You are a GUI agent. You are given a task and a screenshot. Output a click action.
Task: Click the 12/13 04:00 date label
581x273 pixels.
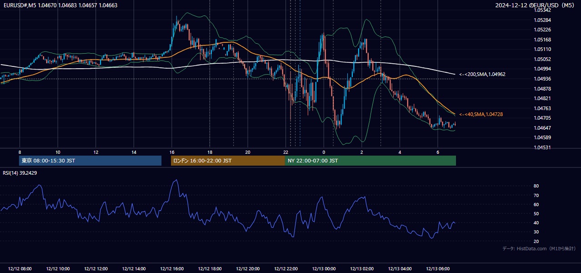[400, 269]
